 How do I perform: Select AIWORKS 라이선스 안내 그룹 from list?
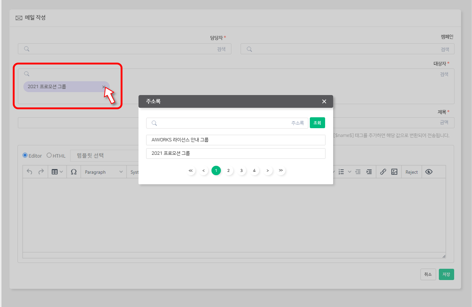tap(235, 140)
